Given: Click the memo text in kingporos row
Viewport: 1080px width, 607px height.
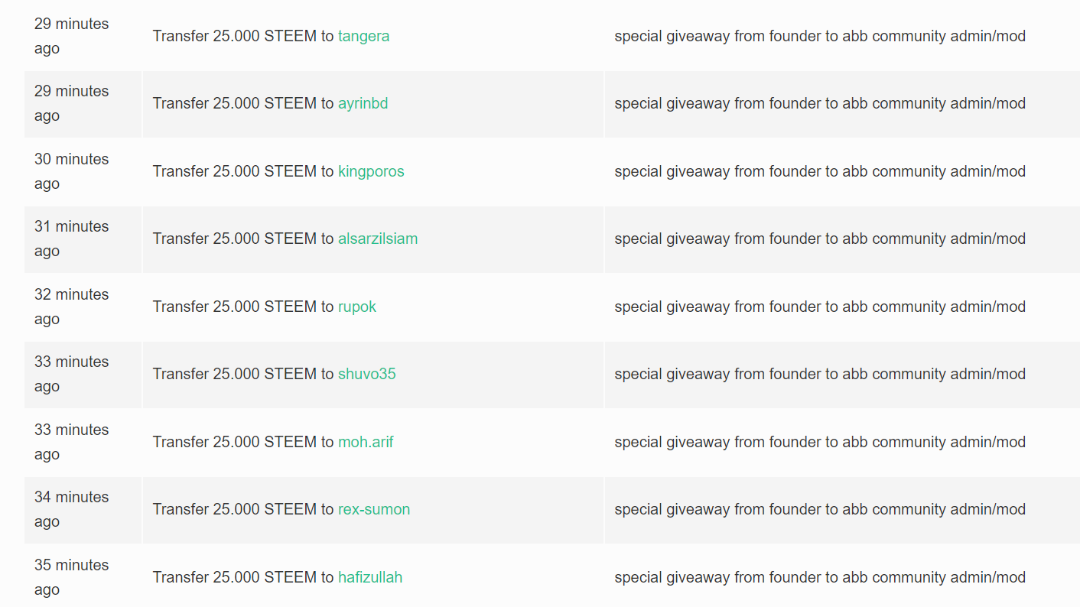Looking at the screenshot, I should [820, 171].
